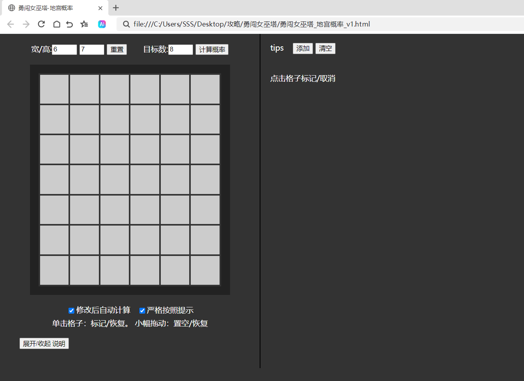Click the 重置 reset button
Viewport: 524px width, 381px height.
point(117,49)
